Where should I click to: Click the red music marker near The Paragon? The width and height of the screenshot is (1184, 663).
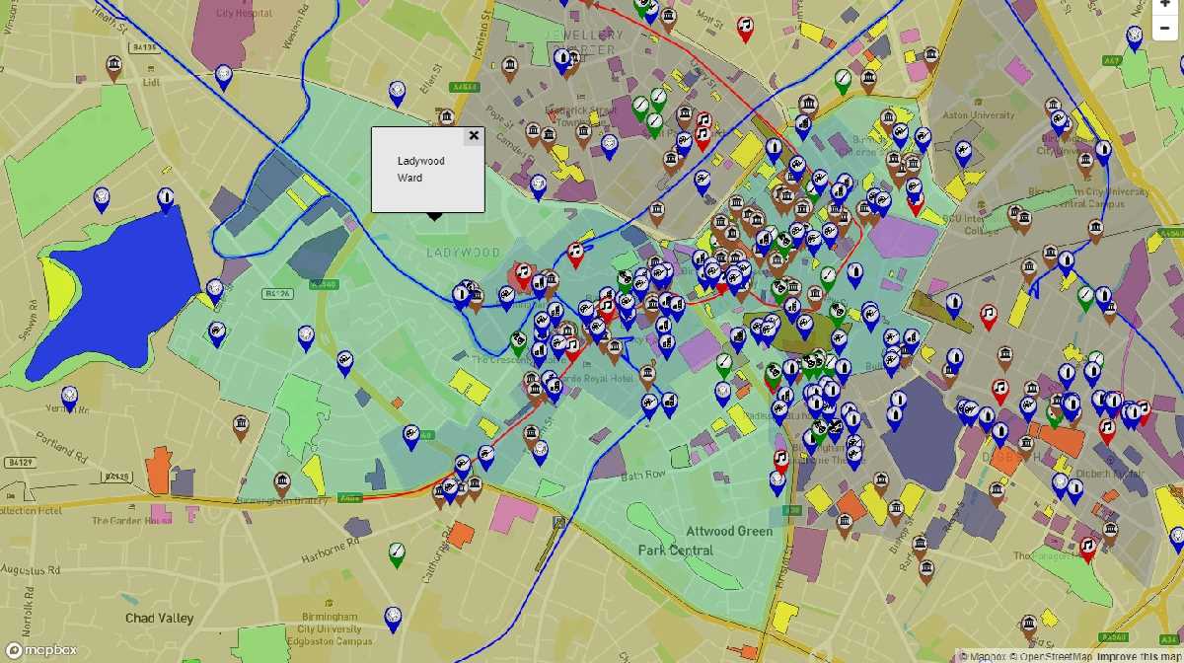tap(1087, 547)
